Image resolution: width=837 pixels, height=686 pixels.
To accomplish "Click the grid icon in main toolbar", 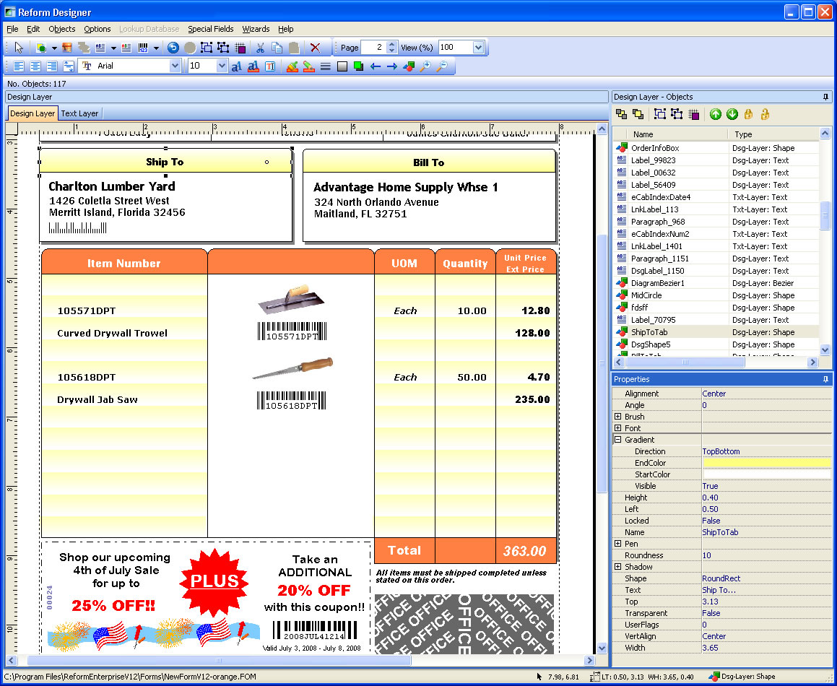I will [x=240, y=48].
